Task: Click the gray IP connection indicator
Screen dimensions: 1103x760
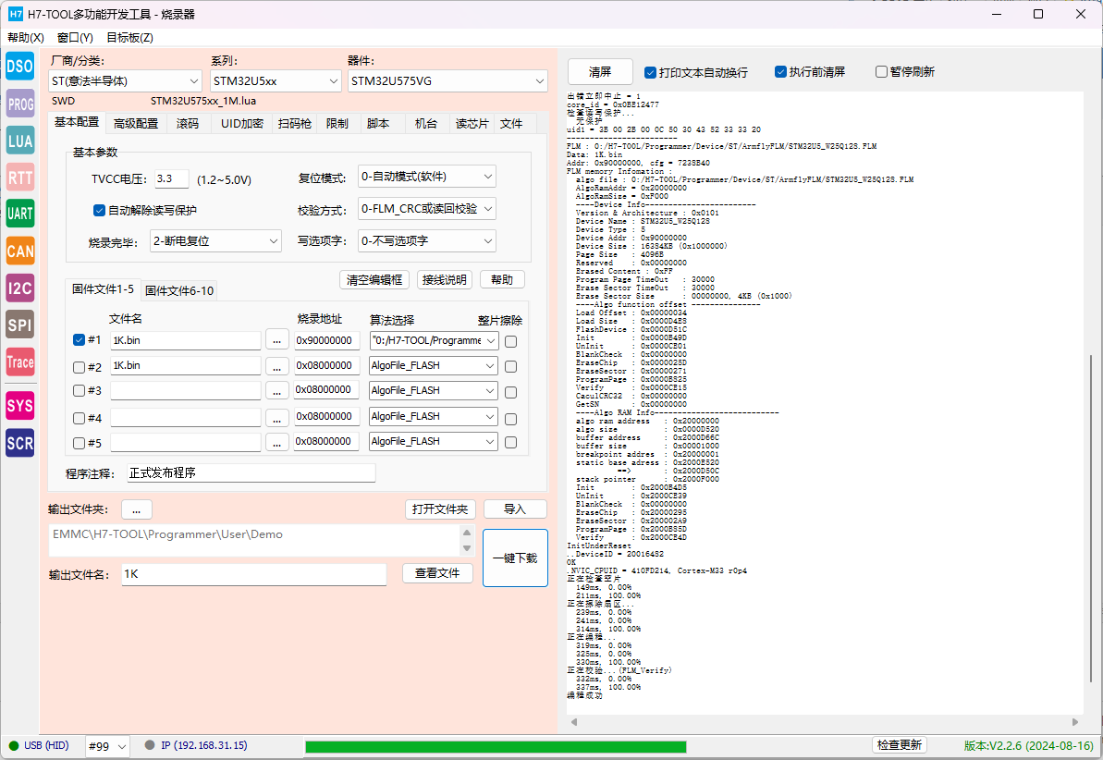Action: (149, 745)
